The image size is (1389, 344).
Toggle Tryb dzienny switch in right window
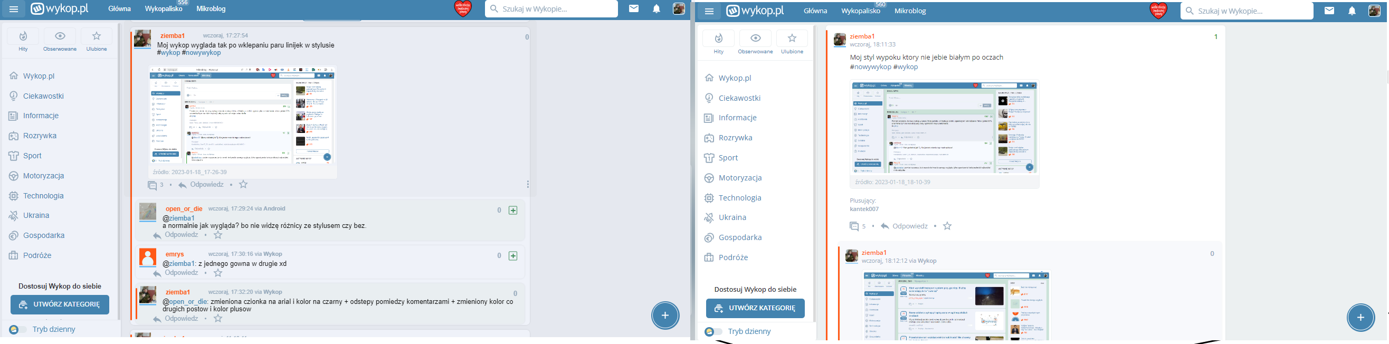(x=713, y=331)
